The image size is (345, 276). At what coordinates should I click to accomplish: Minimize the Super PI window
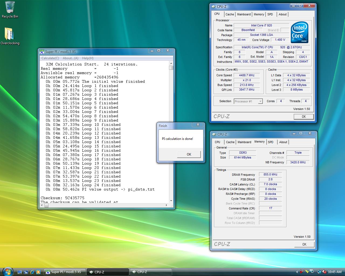[x=152, y=50]
